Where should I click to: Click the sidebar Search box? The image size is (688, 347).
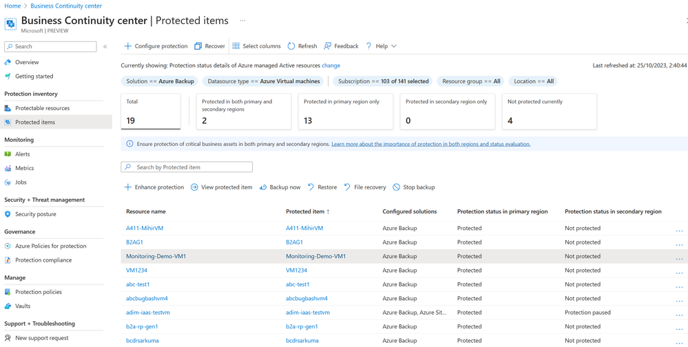click(x=50, y=47)
